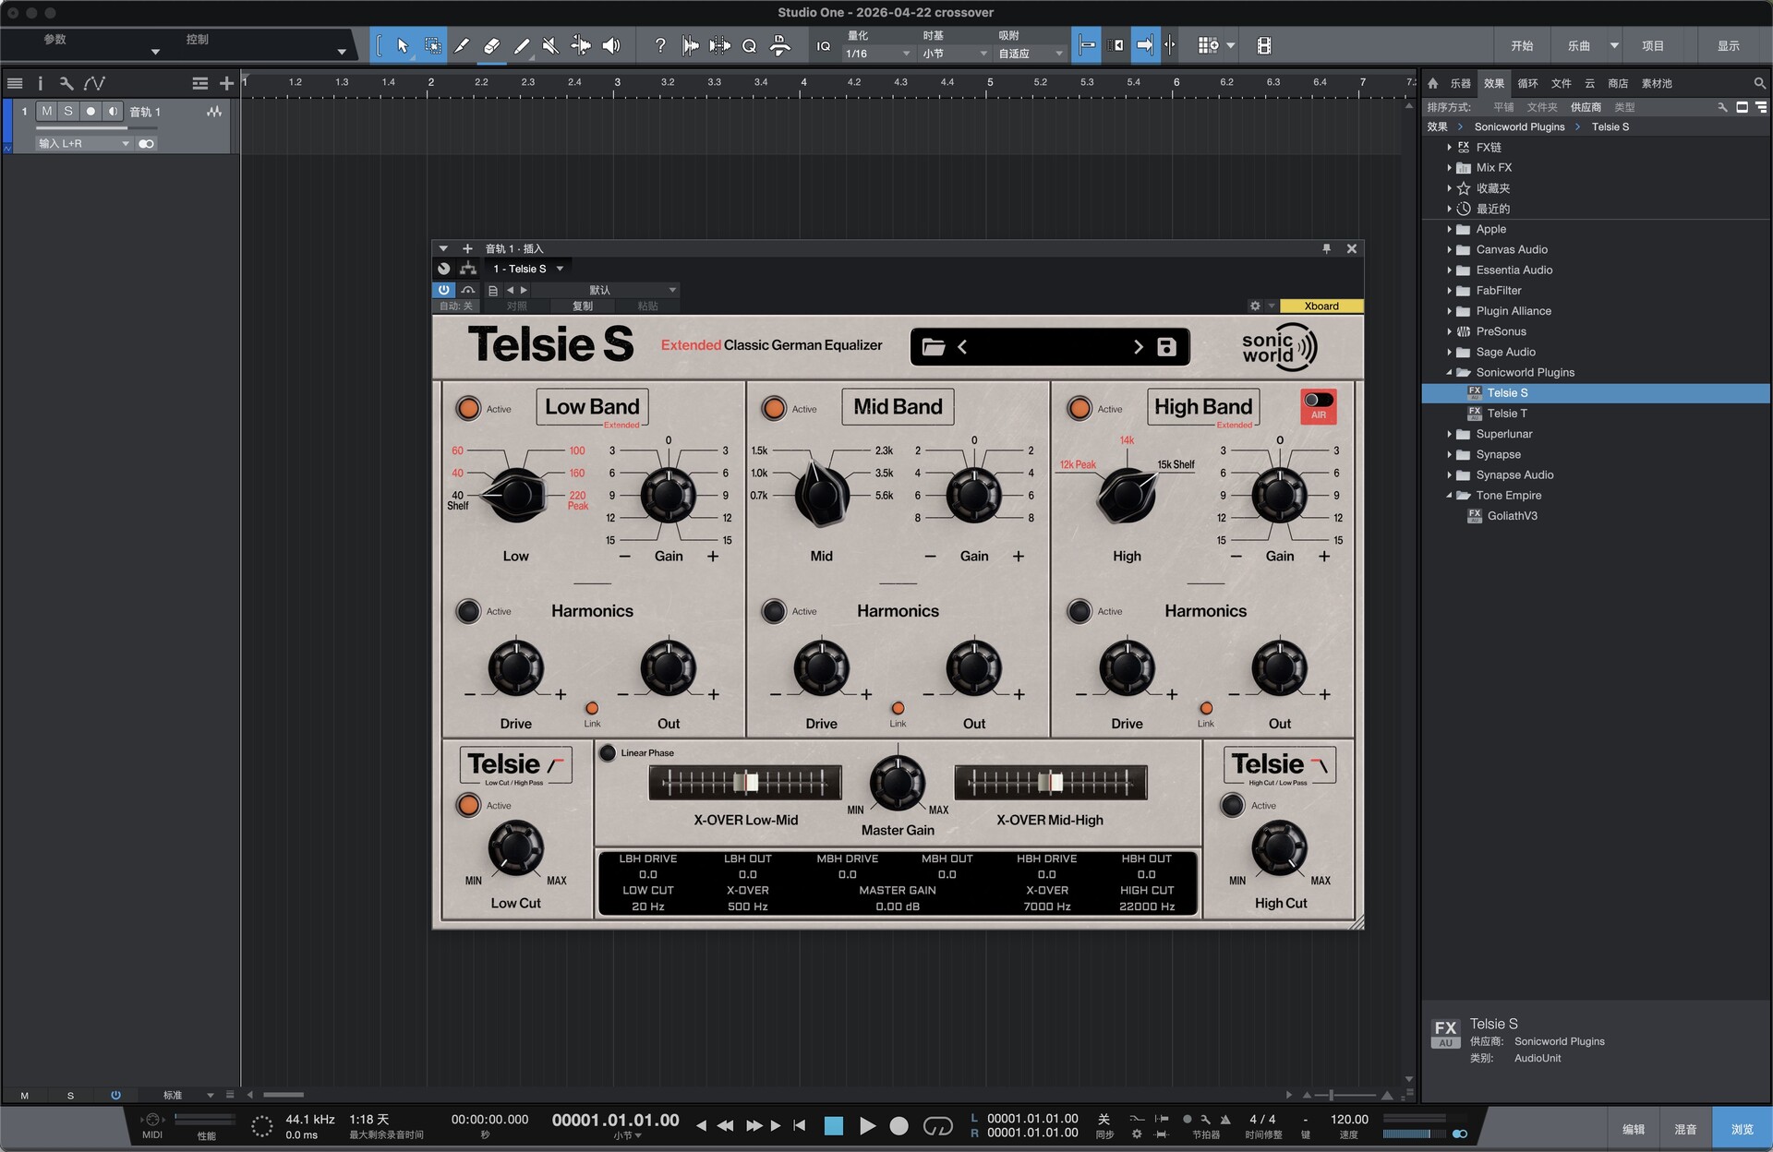Expand the FabFilter folder in the effects browser
This screenshot has width=1773, height=1152.
point(1451,290)
